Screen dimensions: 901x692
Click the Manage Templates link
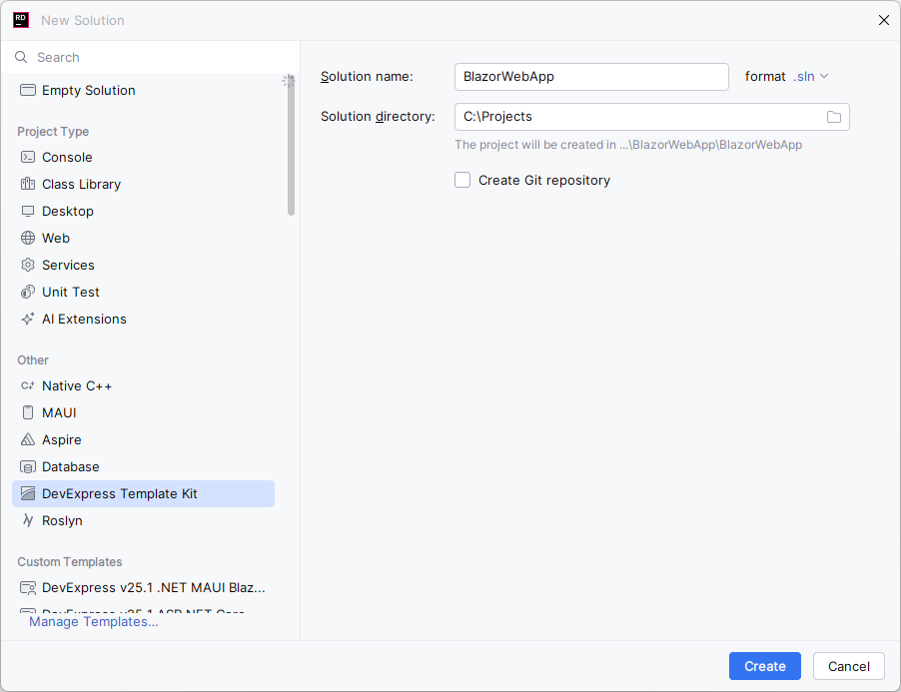pyautogui.click(x=93, y=621)
